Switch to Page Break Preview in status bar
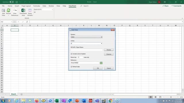This screenshot has height=103, width=184. tap(160, 97)
